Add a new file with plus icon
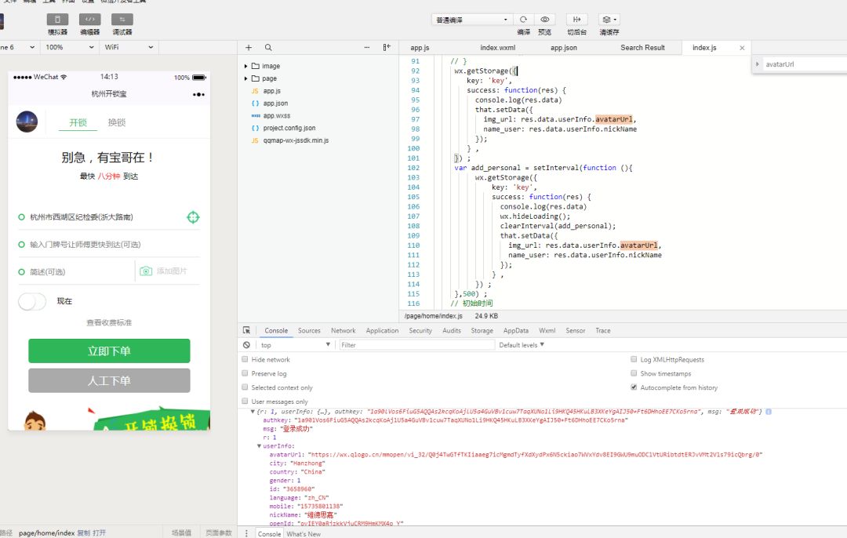Screen dimensions: 847x538 [249, 48]
